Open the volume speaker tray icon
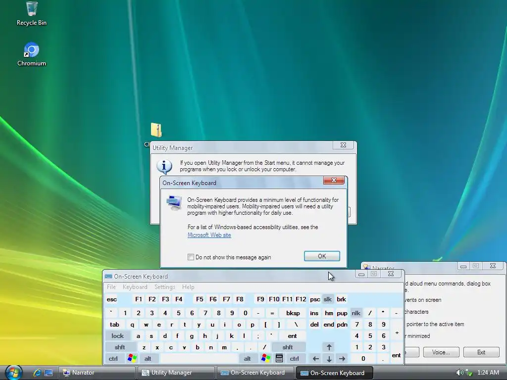 459,373
